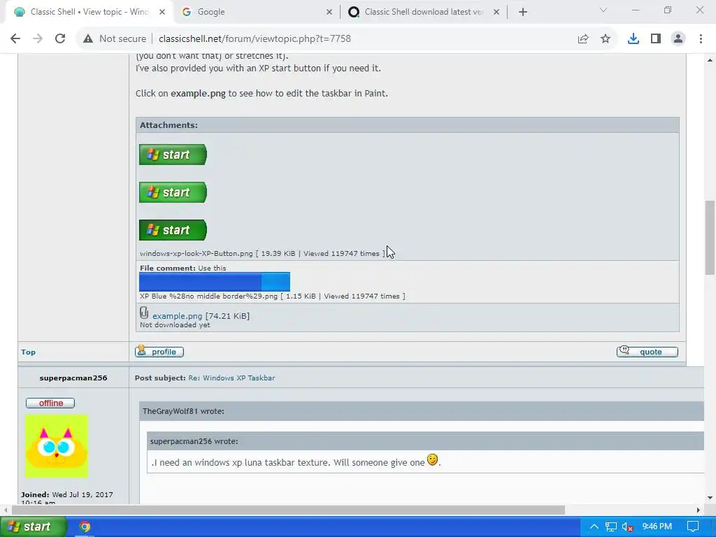Click windows-xp-look-XP-Button.png file name text
The width and height of the screenshot is (716, 537).
pyautogui.click(x=196, y=253)
